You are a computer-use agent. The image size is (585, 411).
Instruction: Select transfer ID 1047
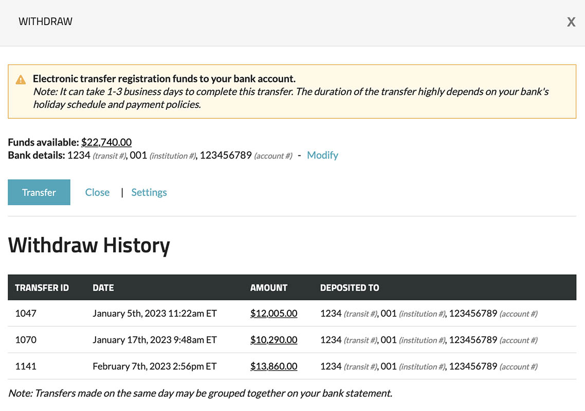26,313
